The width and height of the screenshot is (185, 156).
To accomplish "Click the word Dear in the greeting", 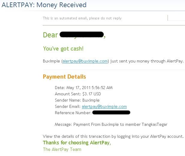I will click(50, 35).
